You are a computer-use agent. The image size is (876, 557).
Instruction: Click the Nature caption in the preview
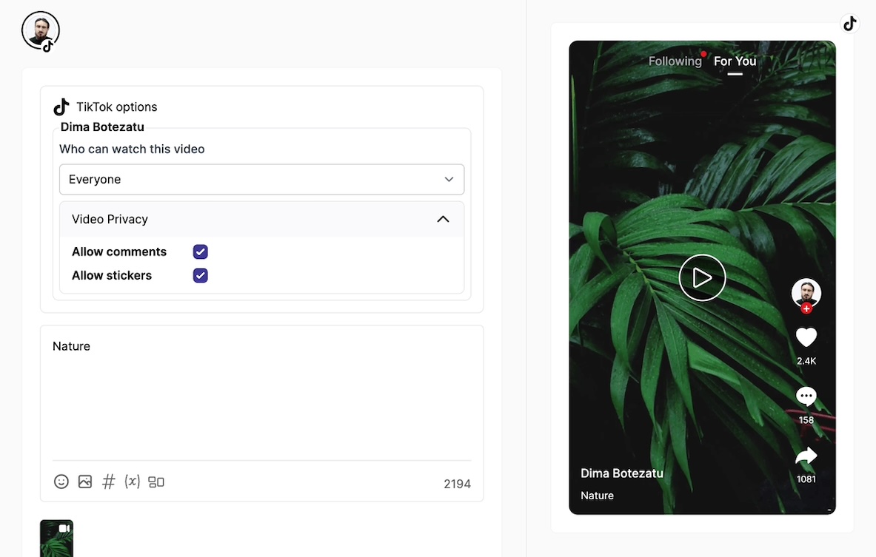[597, 496]
